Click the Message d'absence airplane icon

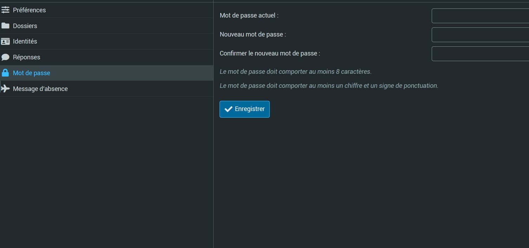[5, 89]
